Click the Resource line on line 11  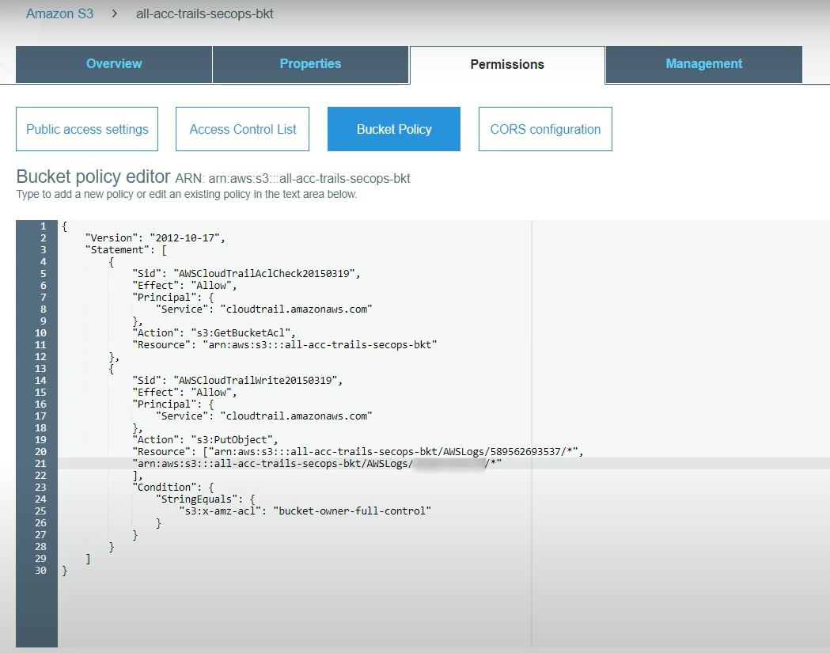[285, 345]
